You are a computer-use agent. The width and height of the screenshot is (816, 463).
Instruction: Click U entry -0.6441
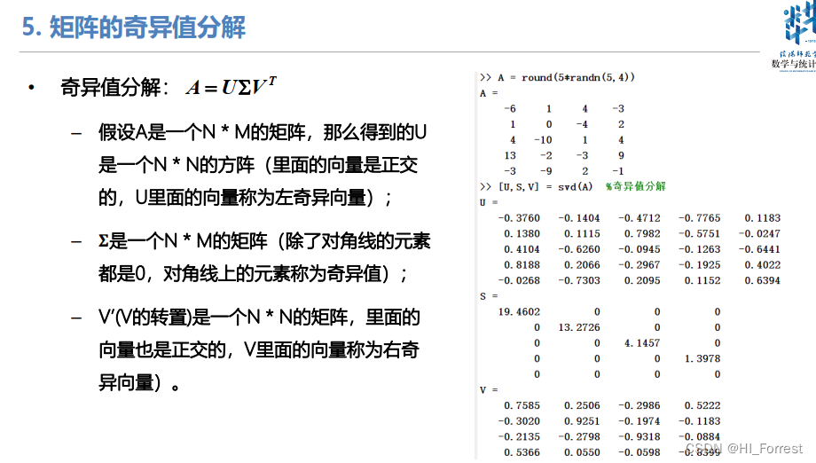tap(759, 249)
